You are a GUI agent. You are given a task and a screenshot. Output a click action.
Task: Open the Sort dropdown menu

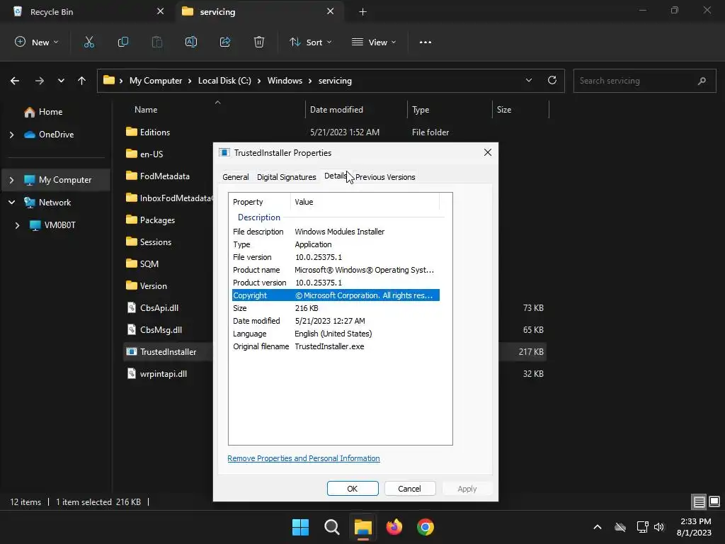click(311, 42)
